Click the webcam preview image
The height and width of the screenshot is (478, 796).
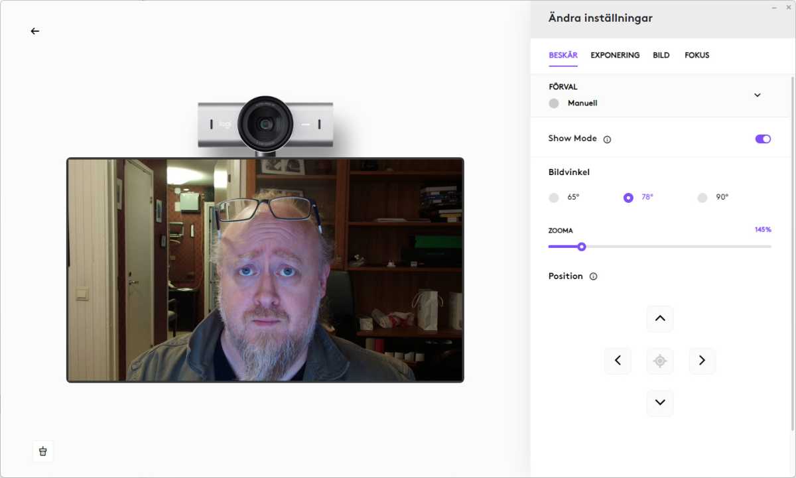point(265,270)
